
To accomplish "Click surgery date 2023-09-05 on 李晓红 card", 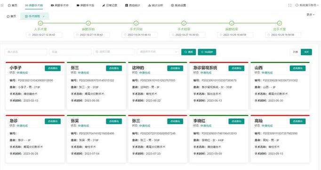I will 214,154.
